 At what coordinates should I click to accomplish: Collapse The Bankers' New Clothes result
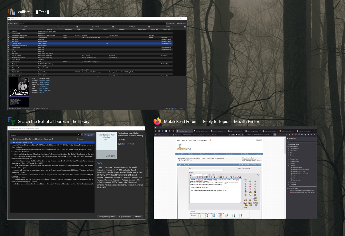[11, 143]
